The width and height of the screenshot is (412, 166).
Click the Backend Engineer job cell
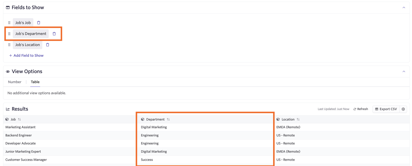[x=18, y=135]
